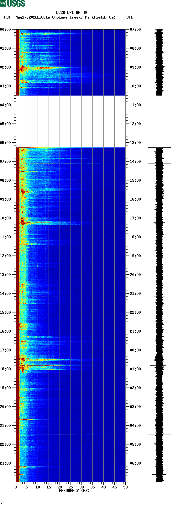Click the PDT timezone label
The width and height of the screenshot is (173, 507).
(7, 17)
